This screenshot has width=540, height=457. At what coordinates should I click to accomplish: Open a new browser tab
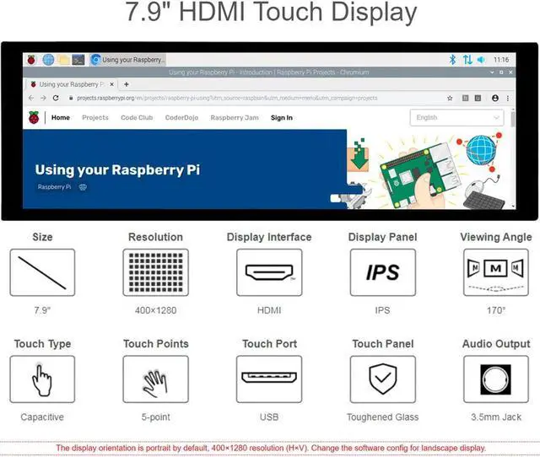click(127, 84)
